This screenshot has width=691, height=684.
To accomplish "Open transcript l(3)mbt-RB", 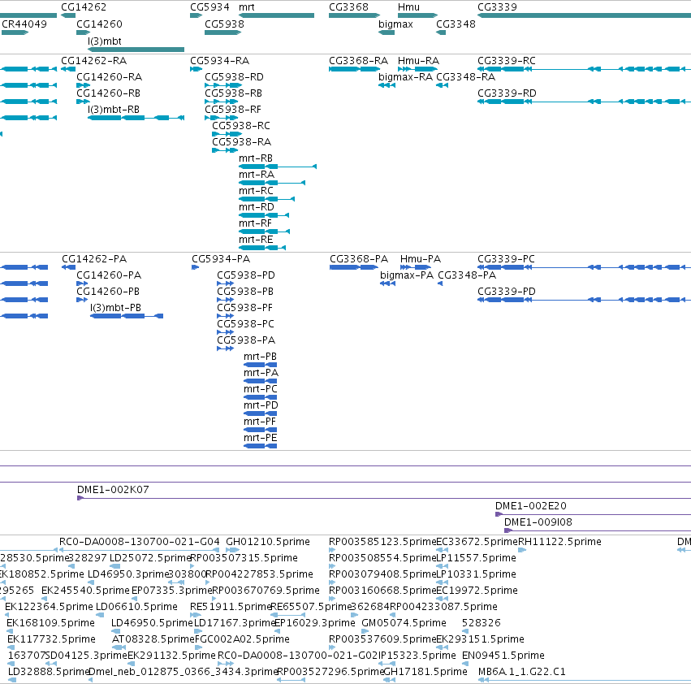I will click(136, 118).
